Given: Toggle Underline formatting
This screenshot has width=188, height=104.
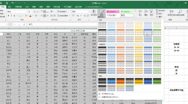Looking at the screenshot, I should tap(14, 16).
